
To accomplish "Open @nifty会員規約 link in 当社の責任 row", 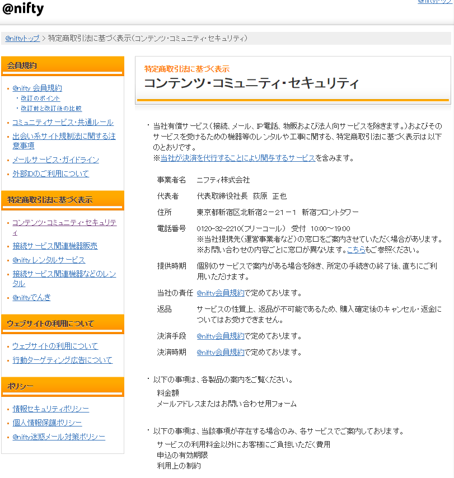I will pyautogui.click(x=221, y=293).
